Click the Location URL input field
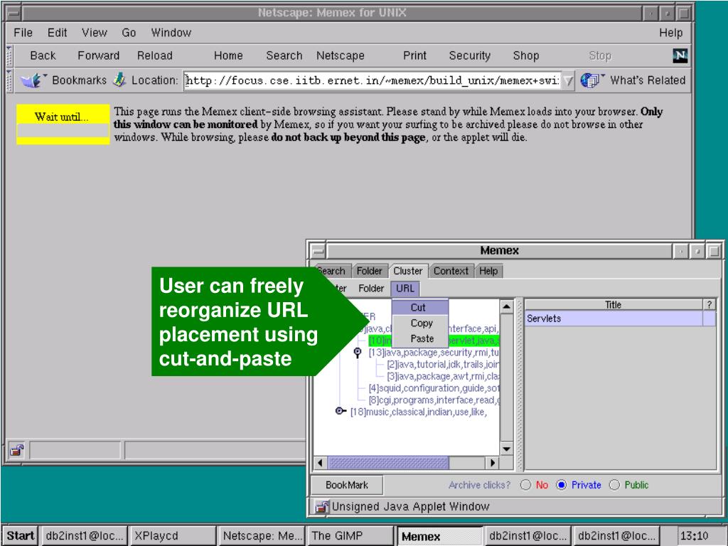The image size is (728, 546). coord(372,81)
